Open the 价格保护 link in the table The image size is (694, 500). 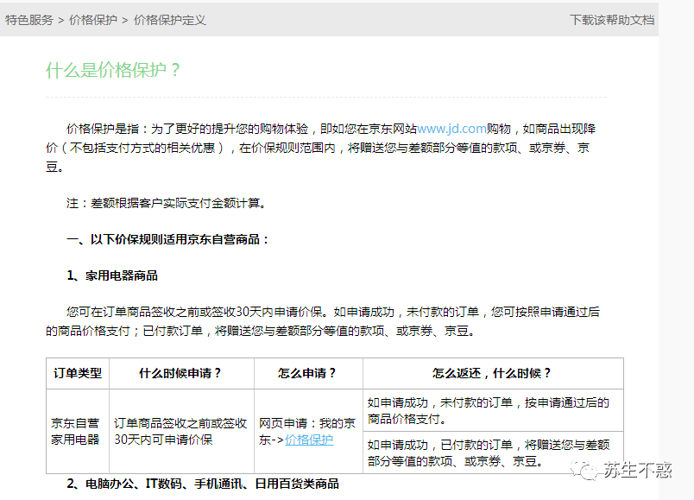tap(309, 440)
